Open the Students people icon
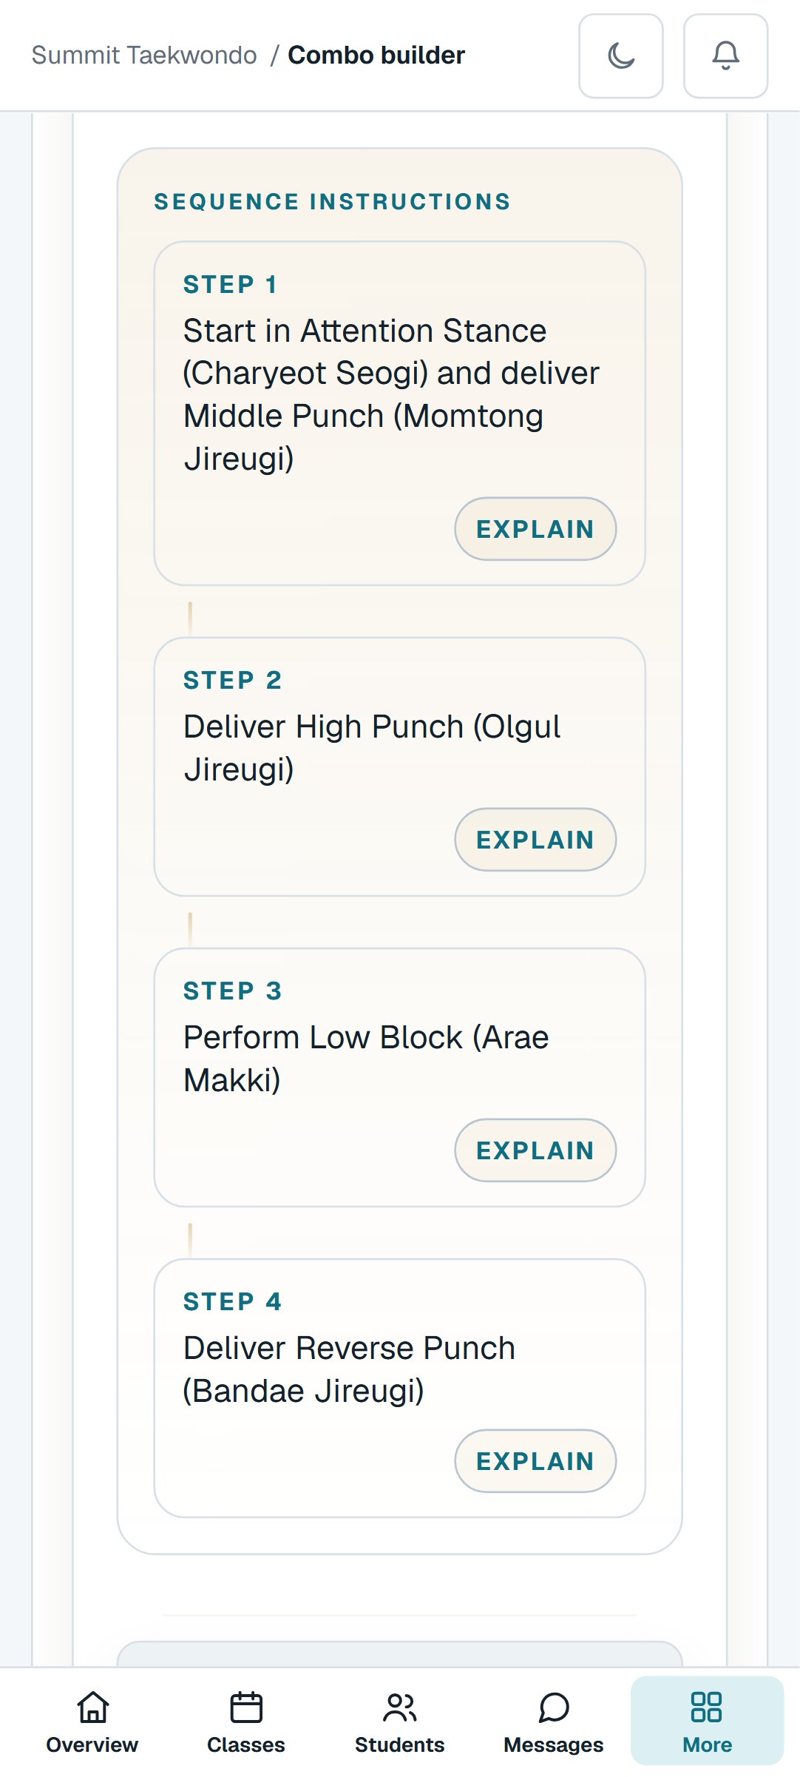Screen dimensions: 800x1777 tap(400, 1707)
